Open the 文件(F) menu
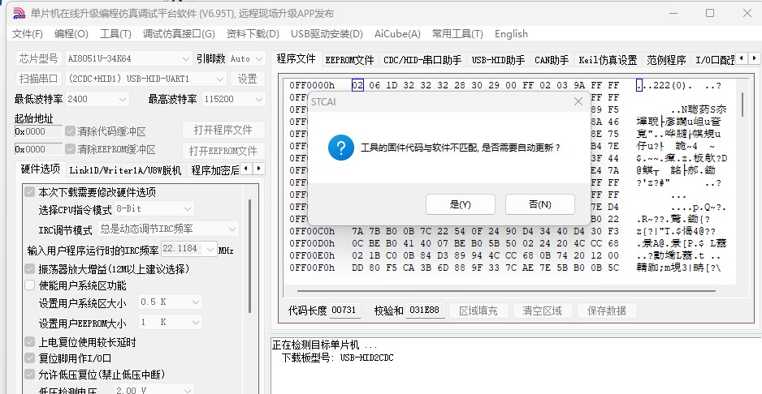This screenshot has height=394, width=762. (x=28, y=34)
